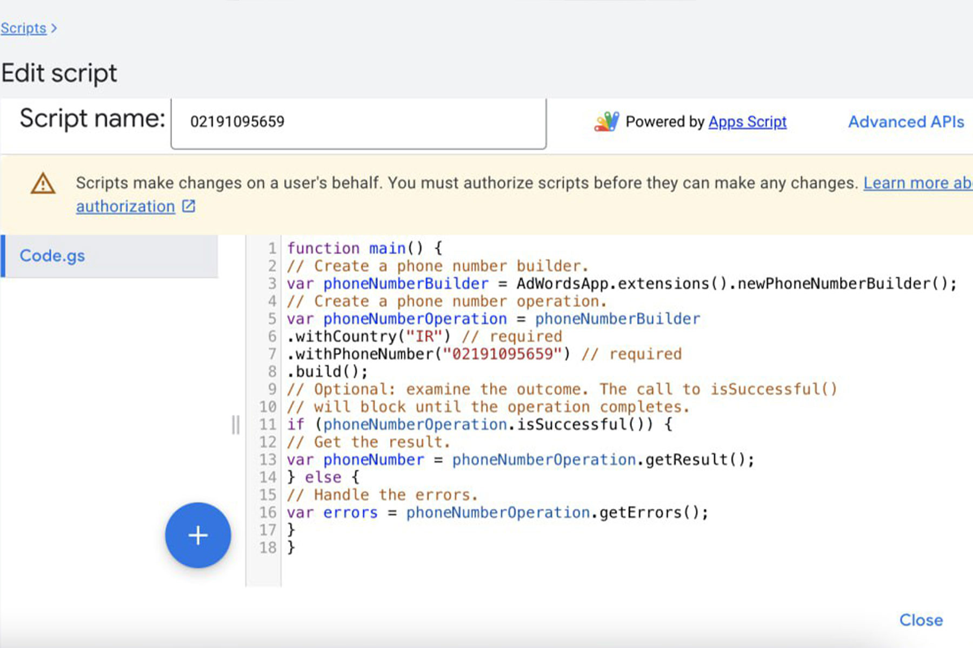This screenshot has width=973, height=648.
Task: Click the Script name input field
Action: point(358,122)
